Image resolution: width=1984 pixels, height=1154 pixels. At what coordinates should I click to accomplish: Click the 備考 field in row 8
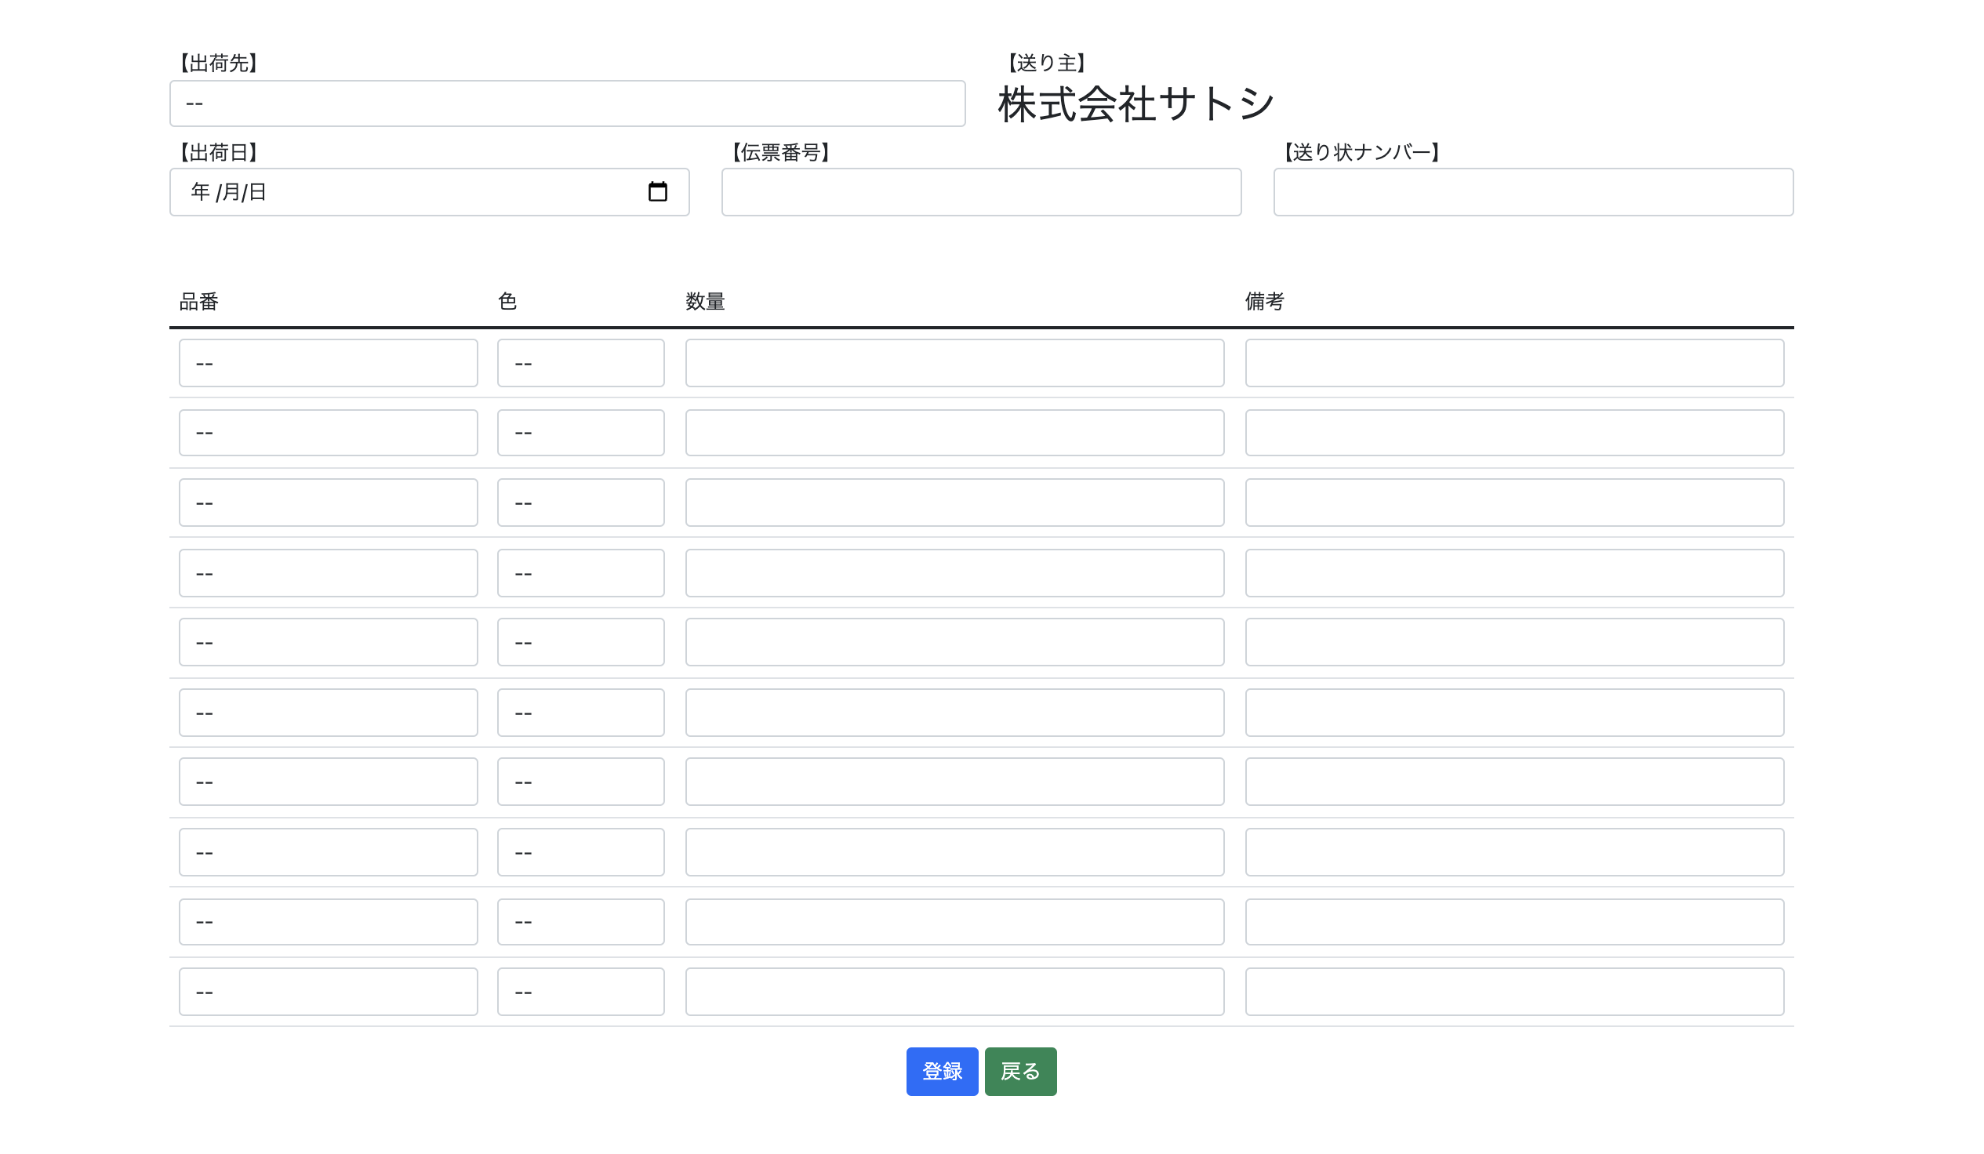coord(1514,852)
